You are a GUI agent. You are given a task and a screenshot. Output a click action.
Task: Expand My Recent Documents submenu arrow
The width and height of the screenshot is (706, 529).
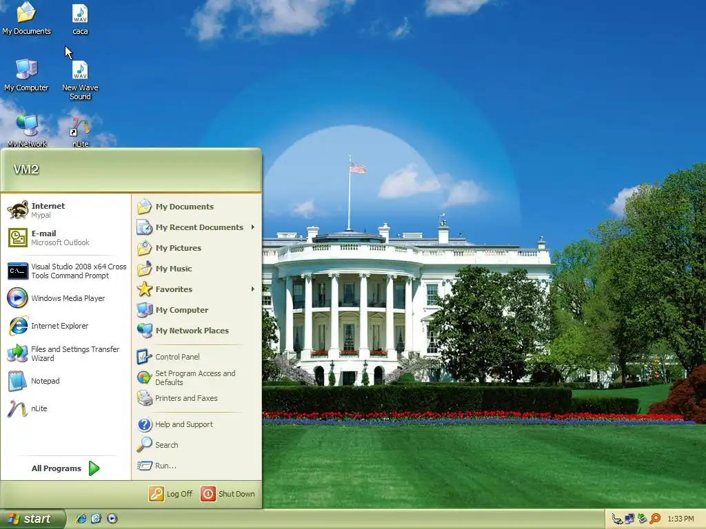[x=253, y=227]
